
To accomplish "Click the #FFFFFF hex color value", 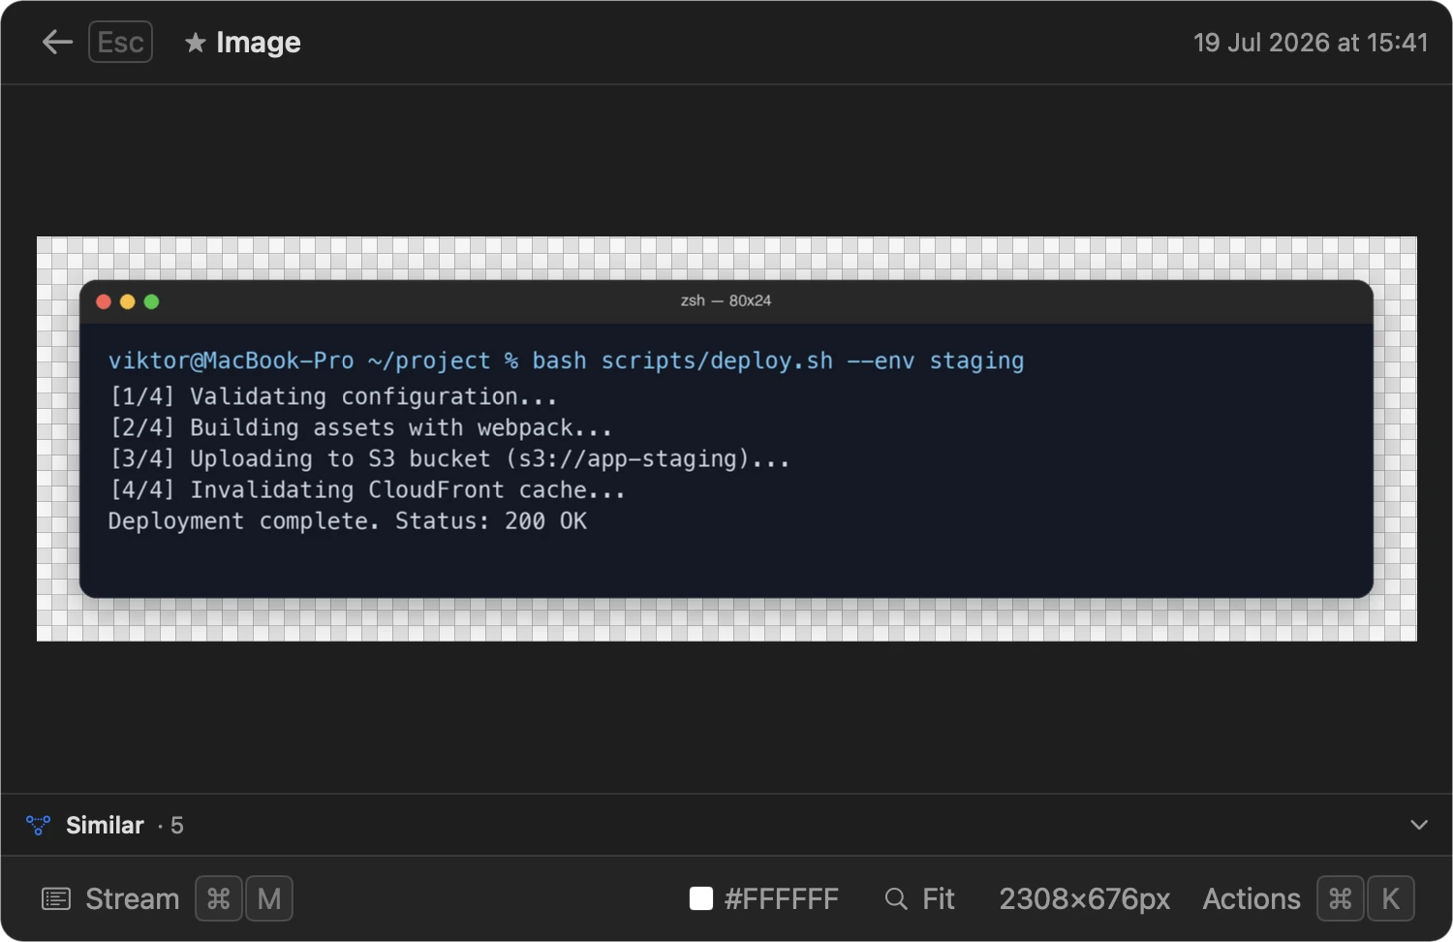I will pos(782,899).
